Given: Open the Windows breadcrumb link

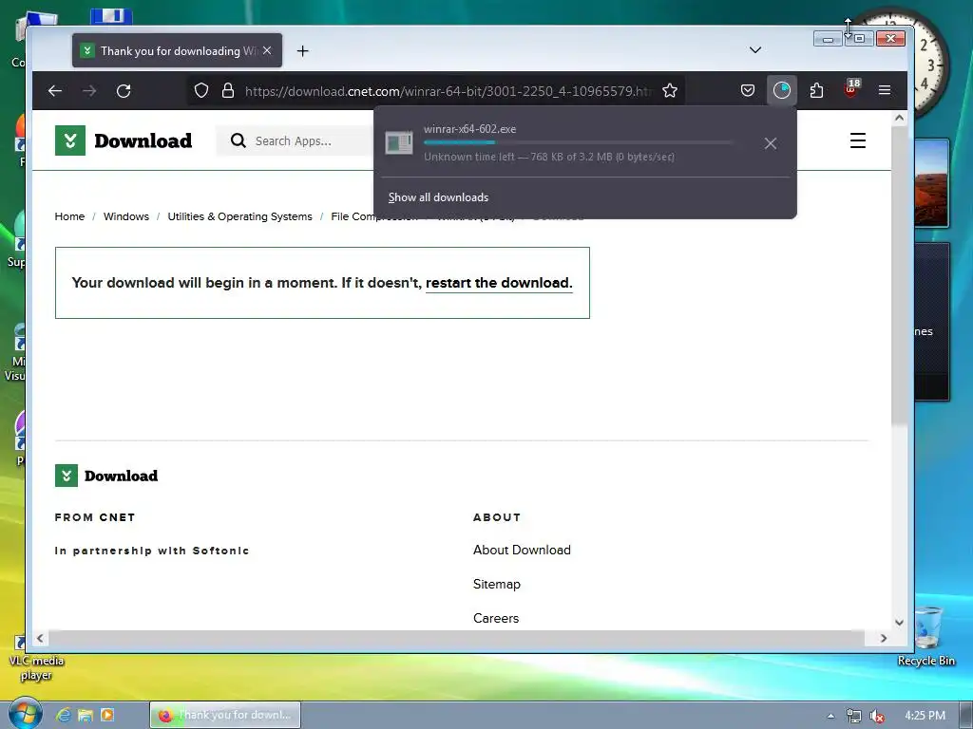Looking at the screenshot, I should 126,216.
